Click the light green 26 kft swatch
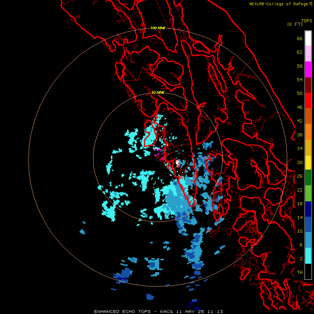The height and width of the screenshot is (314, 314). pos(308,193)
